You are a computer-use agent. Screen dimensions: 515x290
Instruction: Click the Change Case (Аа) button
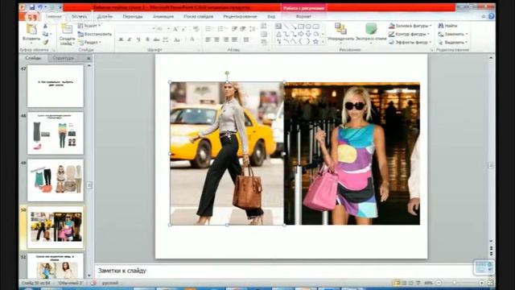[177, 39]
